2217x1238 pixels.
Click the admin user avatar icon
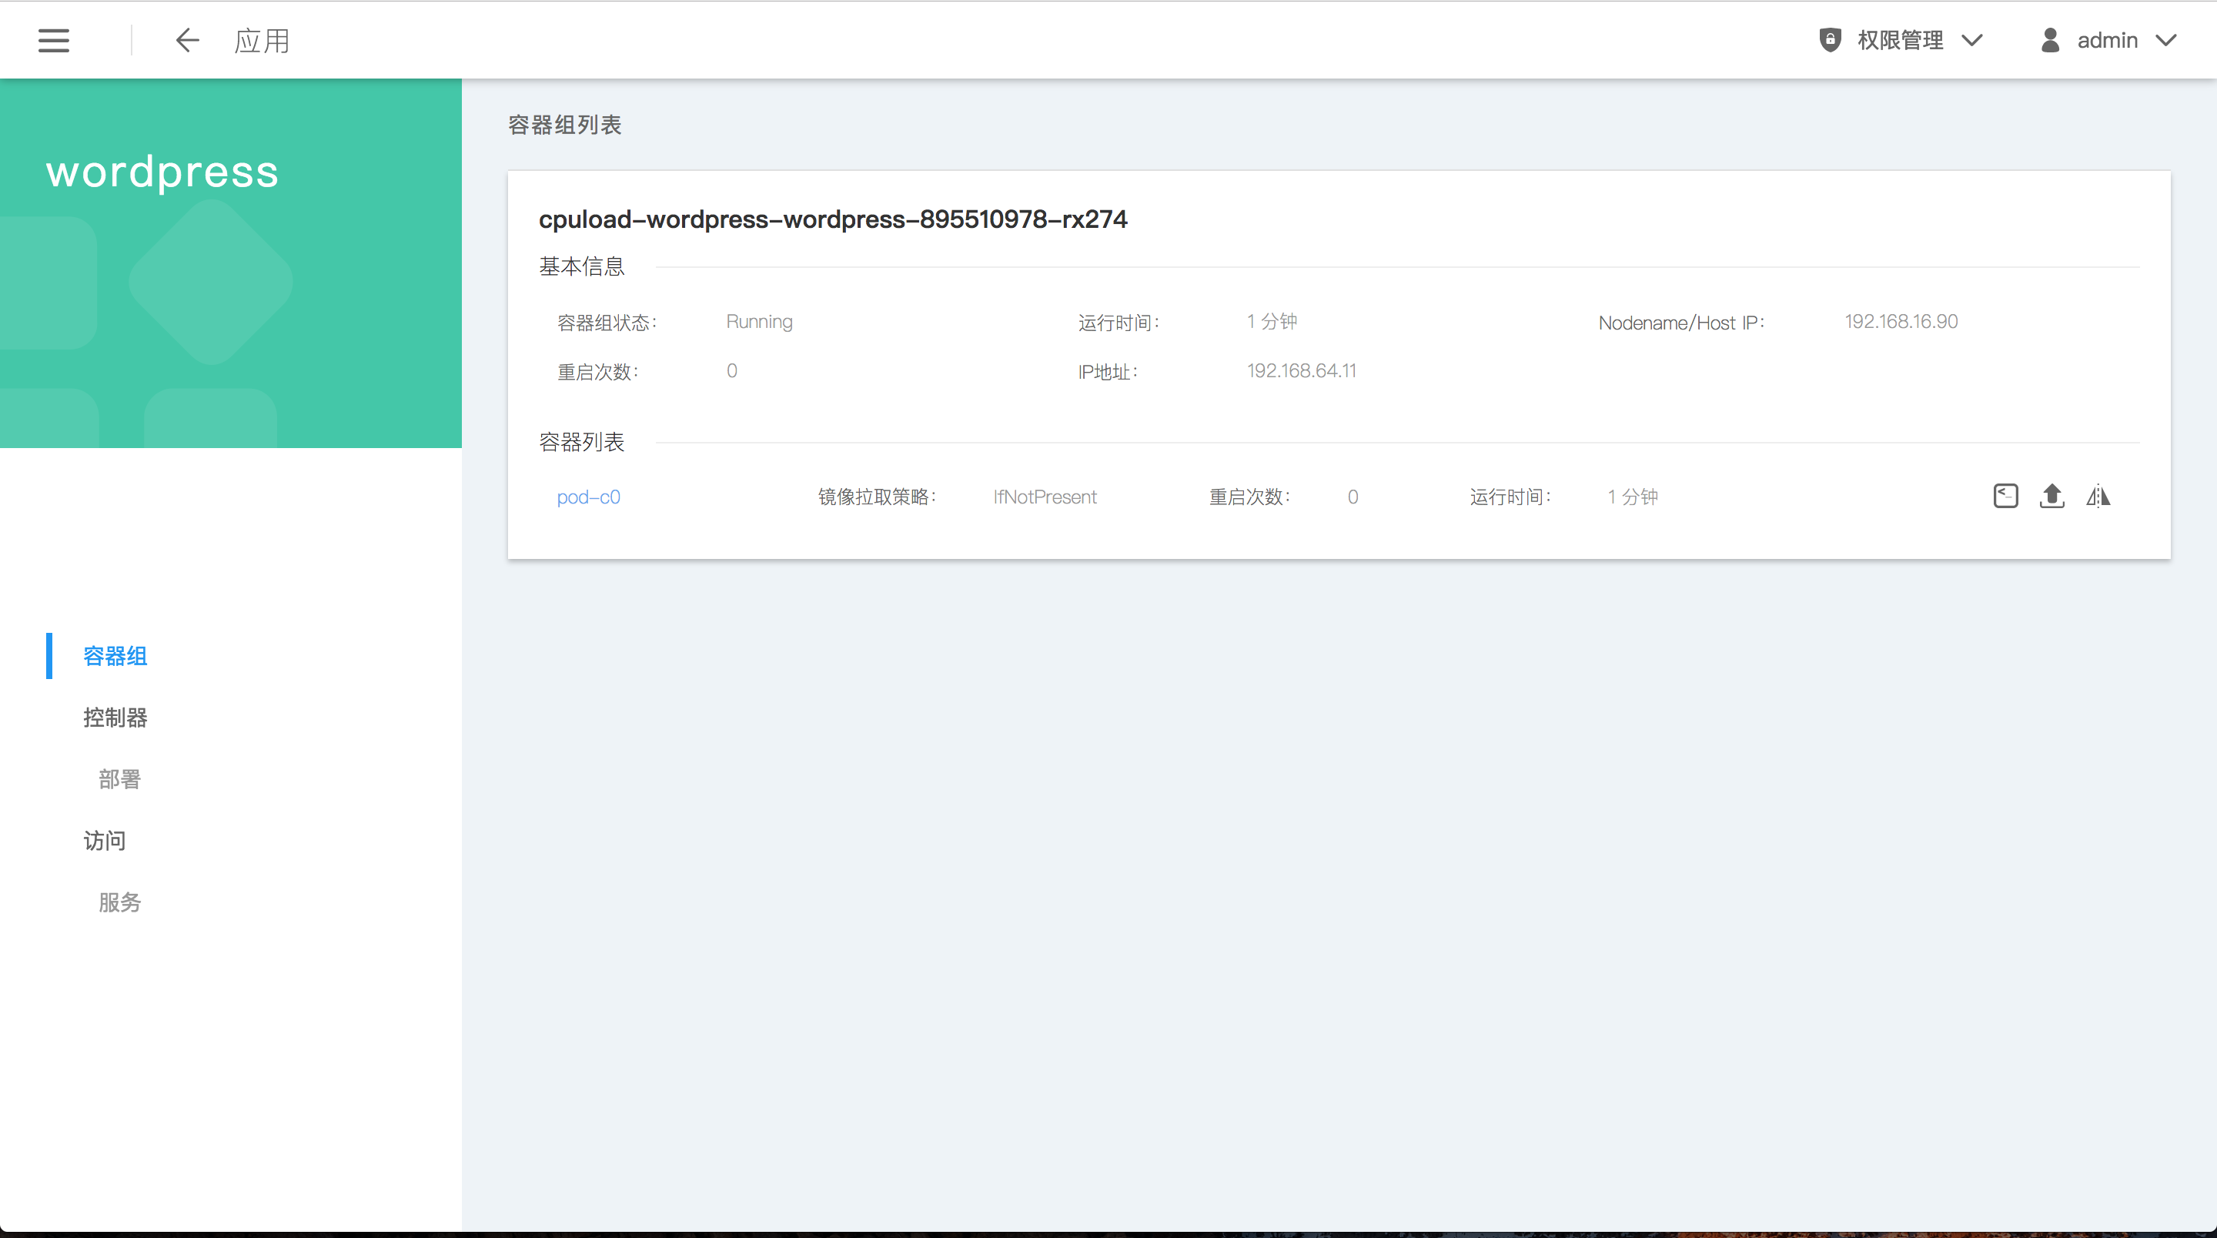click(x=2050, y=39)
